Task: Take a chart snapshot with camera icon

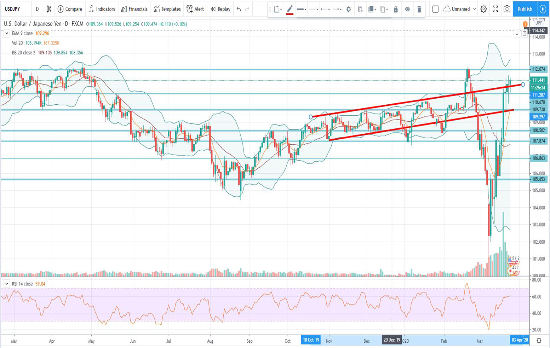Action: [507, 9]
